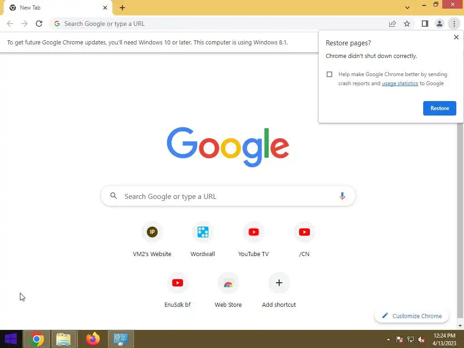Click the Restore button
The image size is (464, 348).
(440, 108)
